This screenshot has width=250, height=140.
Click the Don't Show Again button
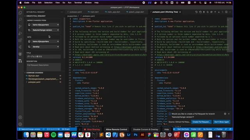[x=221, y=122]
